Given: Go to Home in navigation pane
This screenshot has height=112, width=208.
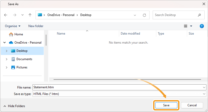Looking at the screenshot, I should point(16,34).
